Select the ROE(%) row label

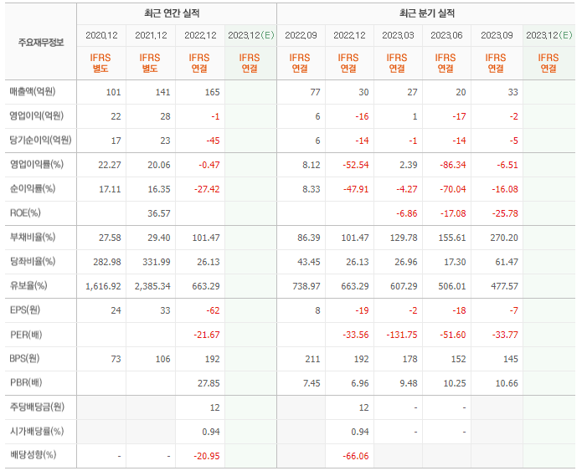pyautogui.click(x=25, y=212)
